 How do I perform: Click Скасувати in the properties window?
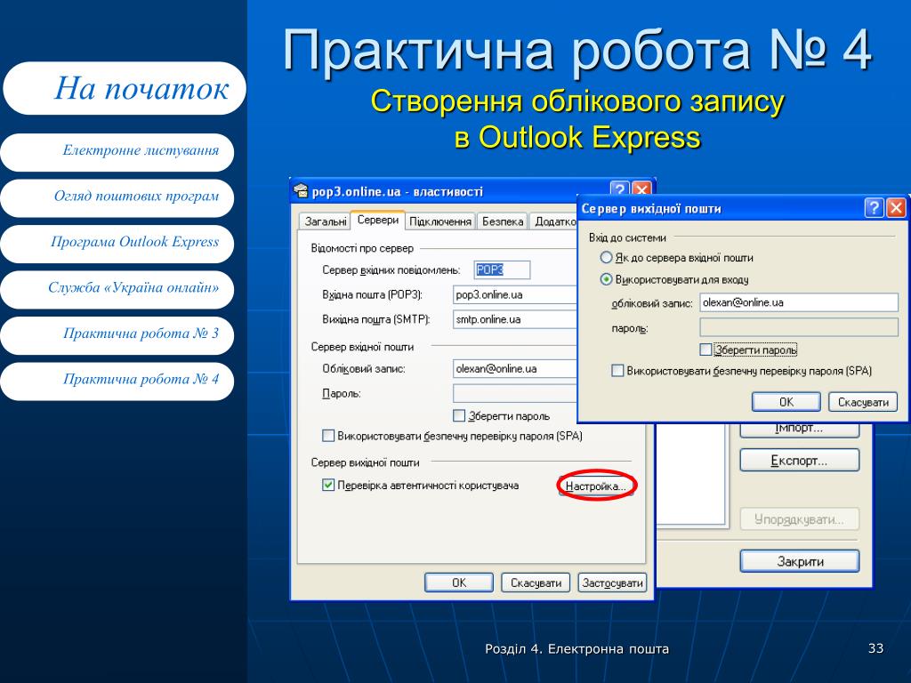pyautogui.click(x=536, y=583)
